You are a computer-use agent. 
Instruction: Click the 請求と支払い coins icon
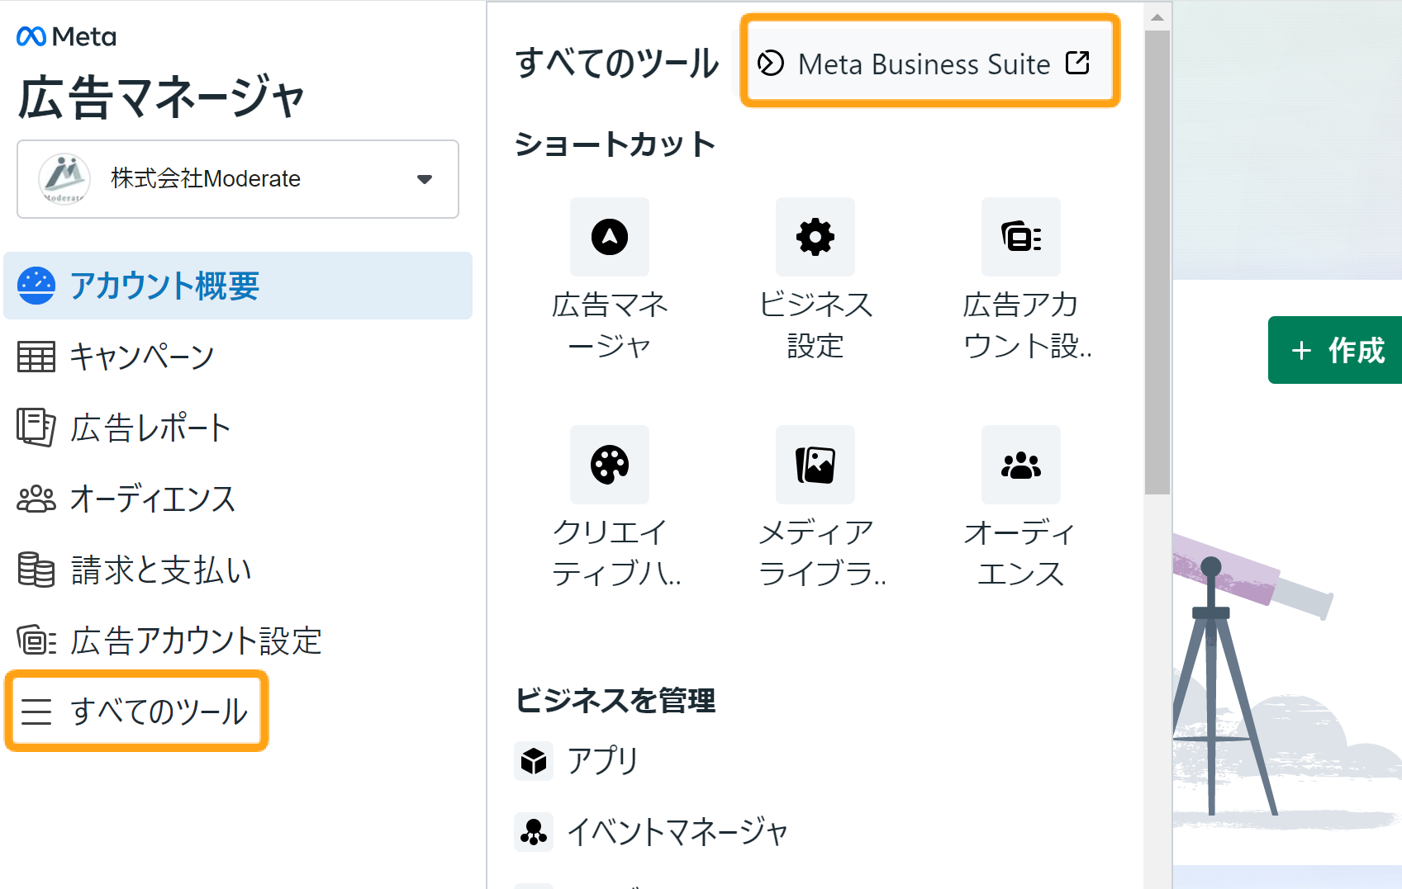coord(36,570)
